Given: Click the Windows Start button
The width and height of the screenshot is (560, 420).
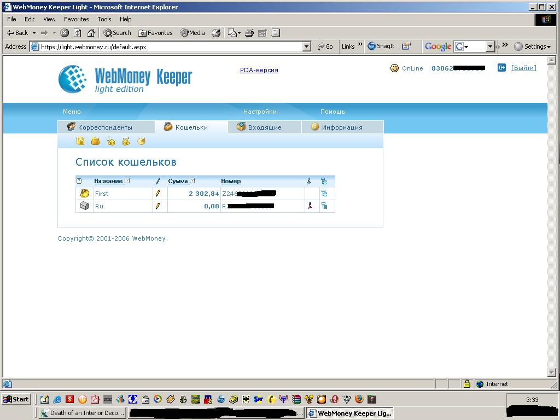Looking at the screenshot, I should pos(16,399).
